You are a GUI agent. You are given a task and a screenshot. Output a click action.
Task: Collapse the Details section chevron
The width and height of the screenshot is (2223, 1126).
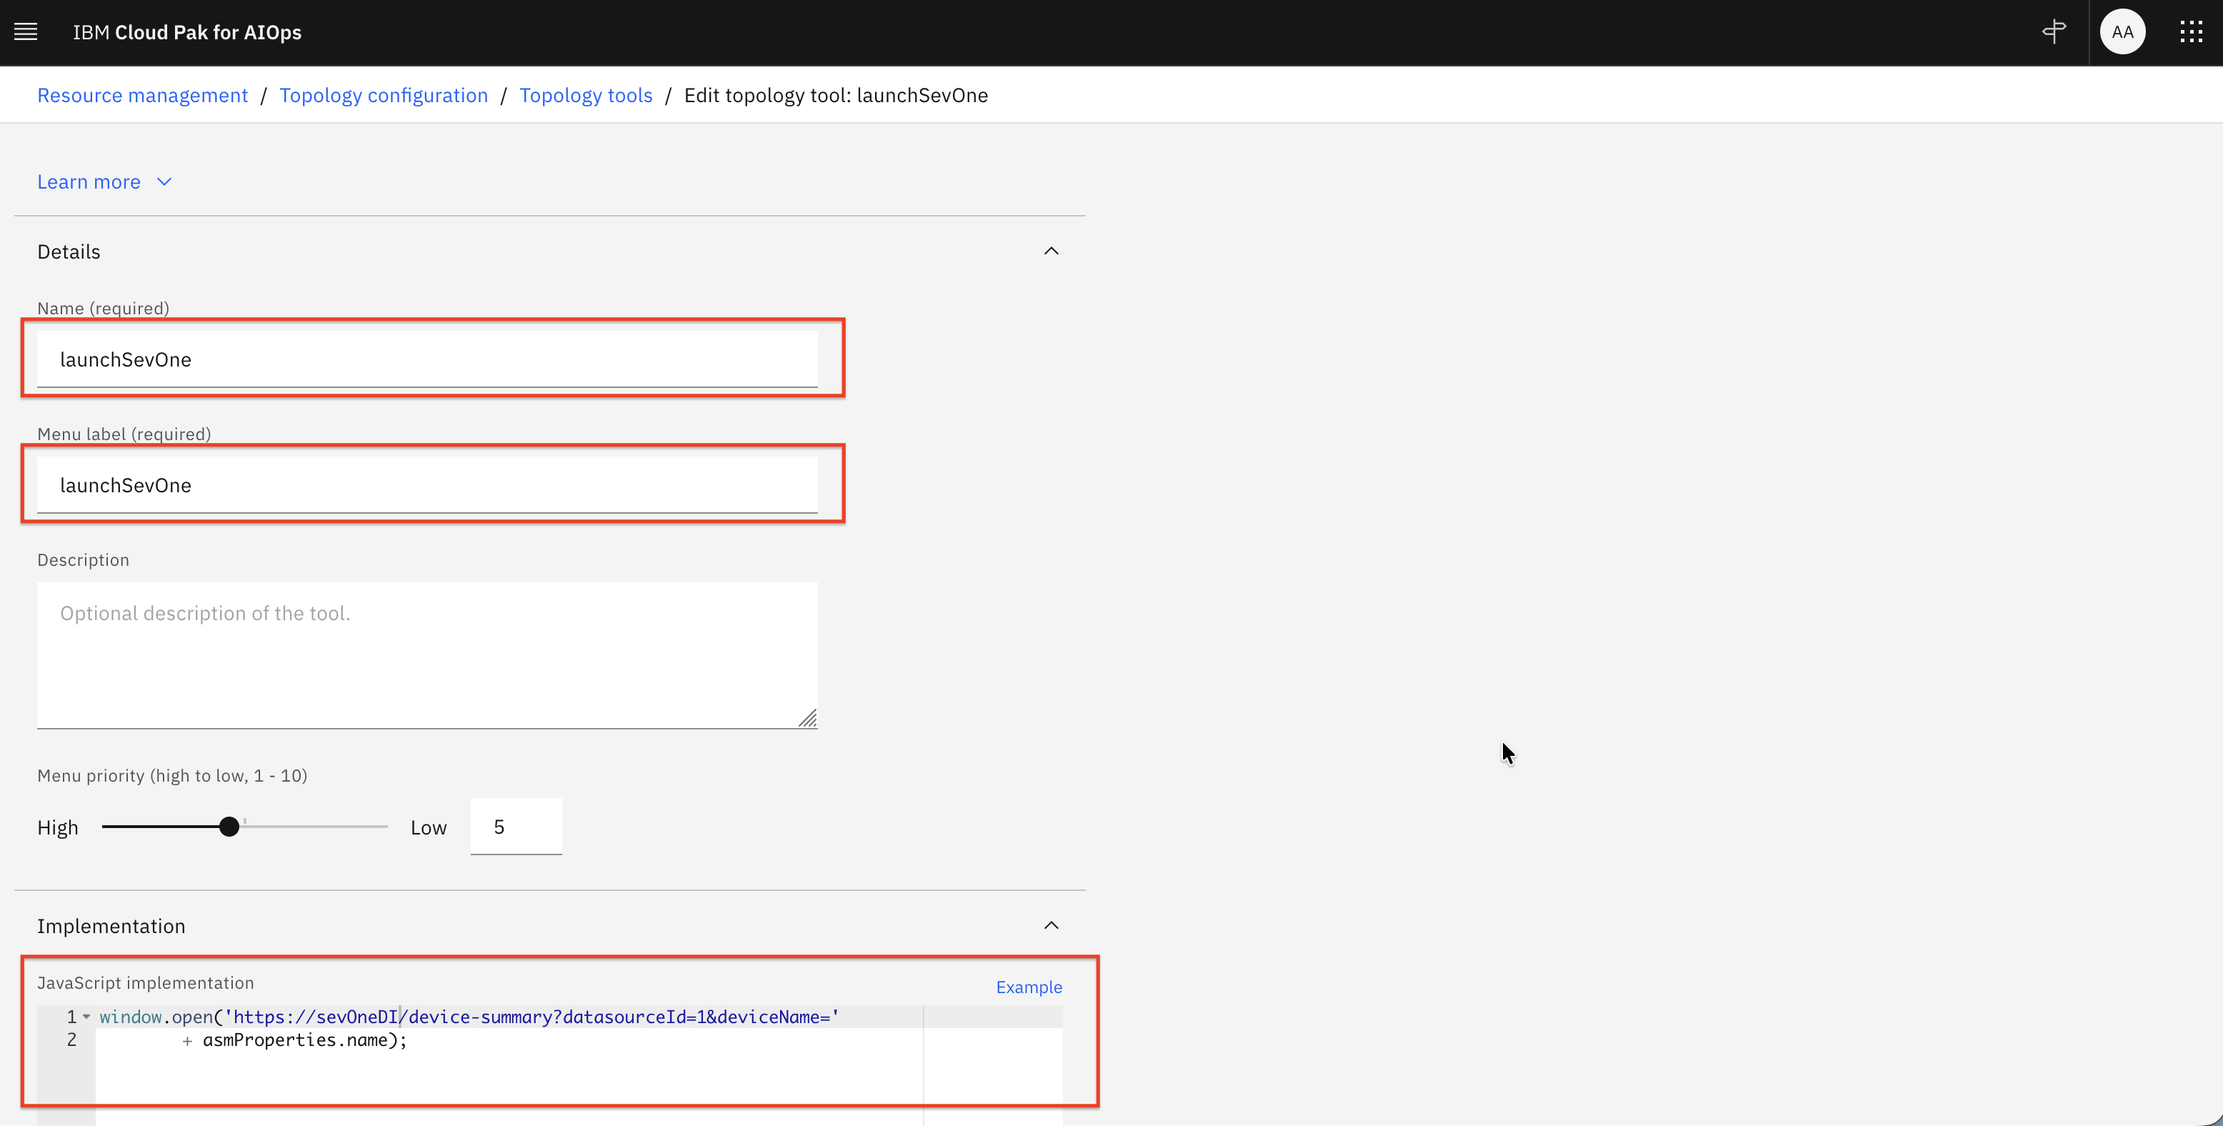pyautogui.click(x=1051, y=251)
